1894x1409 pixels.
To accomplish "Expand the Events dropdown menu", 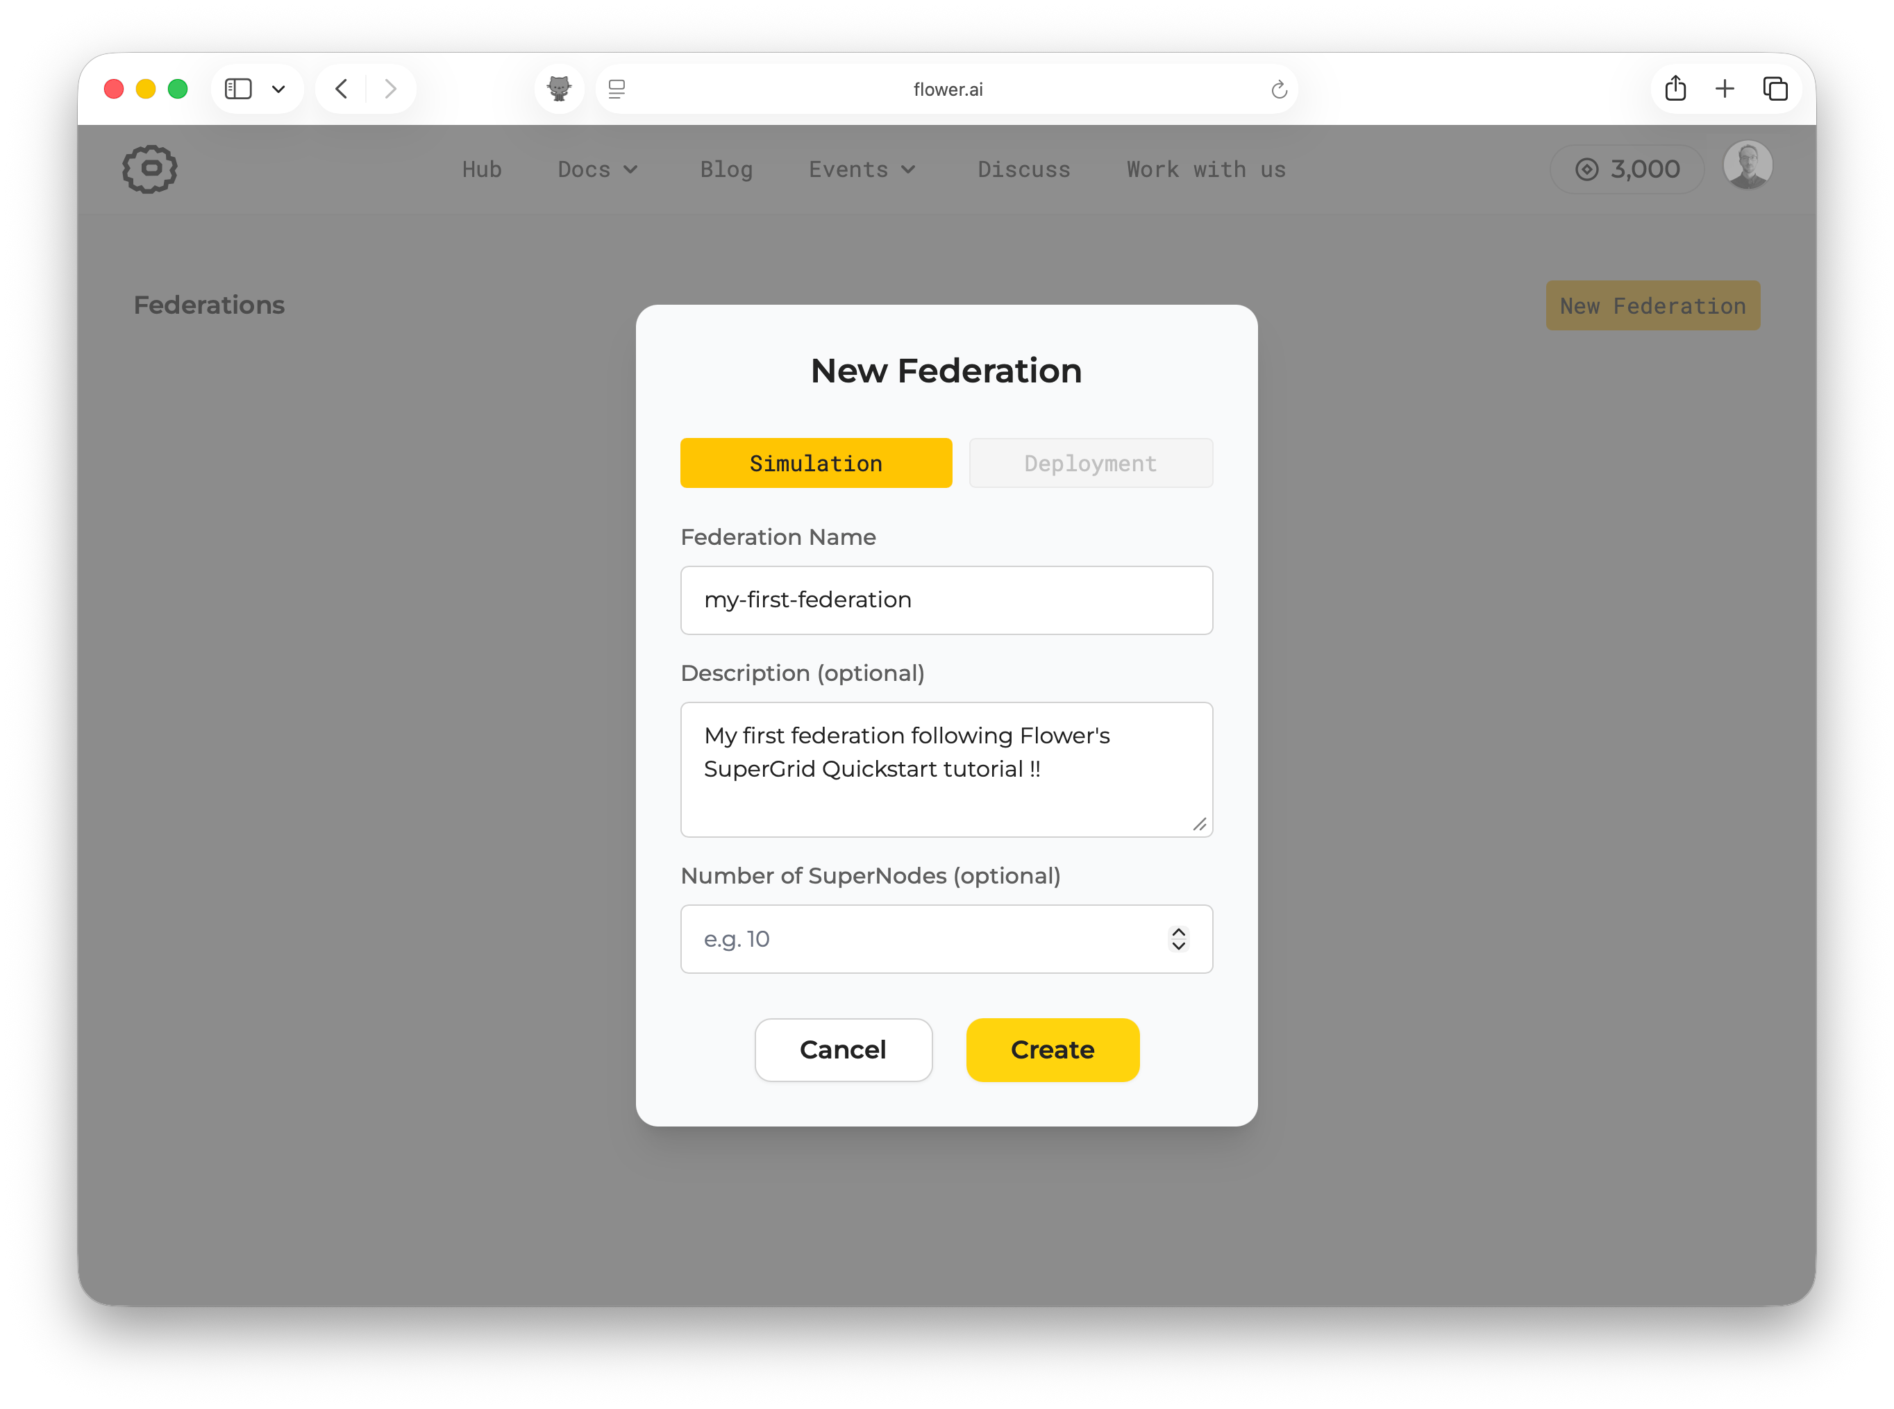I will [x=862, y=170].
